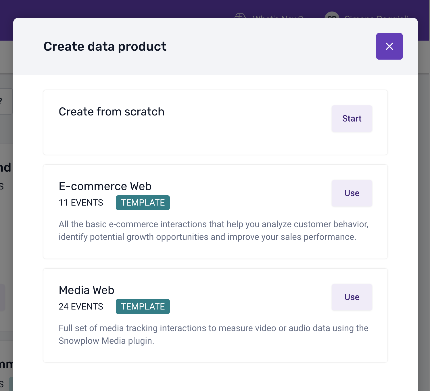Select the 'E-commerce Web' title
This screenshot has width=430, height=391.
tap(105, 186)
